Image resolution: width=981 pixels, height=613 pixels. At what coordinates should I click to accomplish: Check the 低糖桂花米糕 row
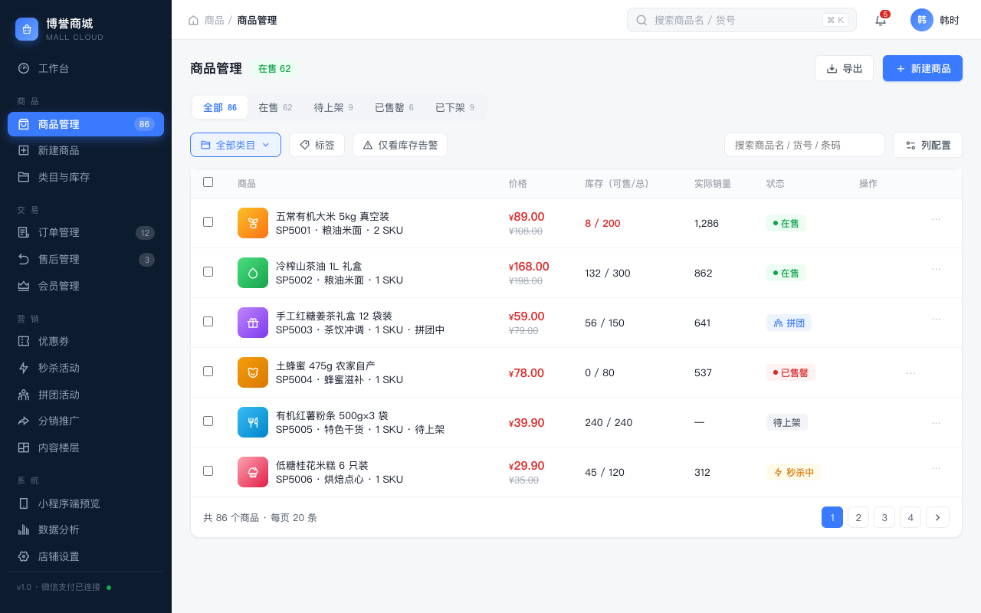[x=208, y=470]
